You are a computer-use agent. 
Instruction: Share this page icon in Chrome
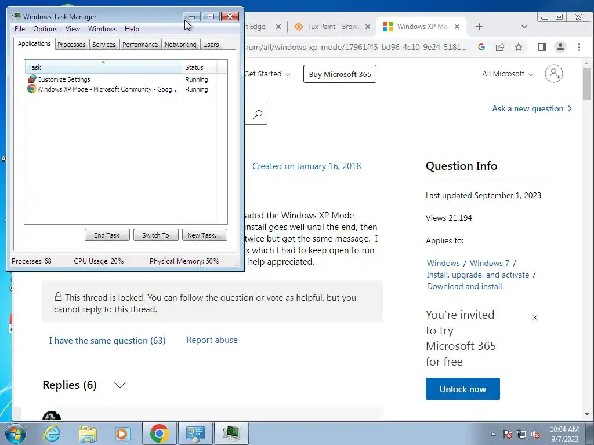click(x=500, y=47)
